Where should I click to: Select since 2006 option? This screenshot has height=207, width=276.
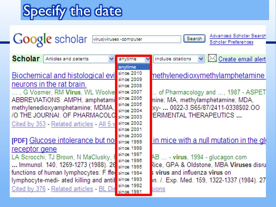(x=134, y=98)
